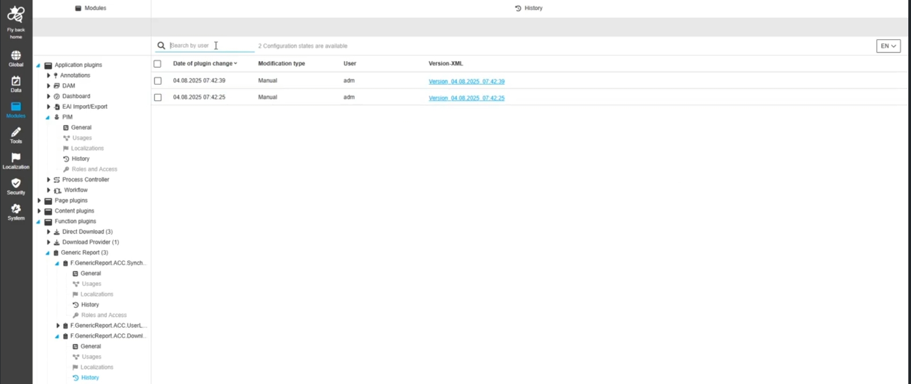Screen dimensions: 911x384
Task: Toggle the select-all checkbox in table header
Action: point(158,64)
